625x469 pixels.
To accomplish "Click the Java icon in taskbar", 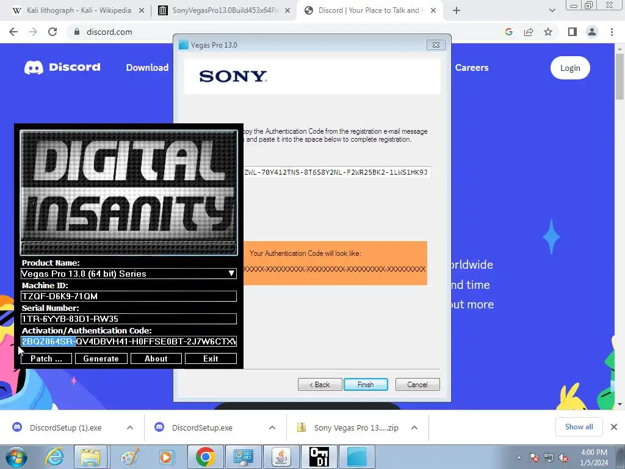I will pos(281,457).
